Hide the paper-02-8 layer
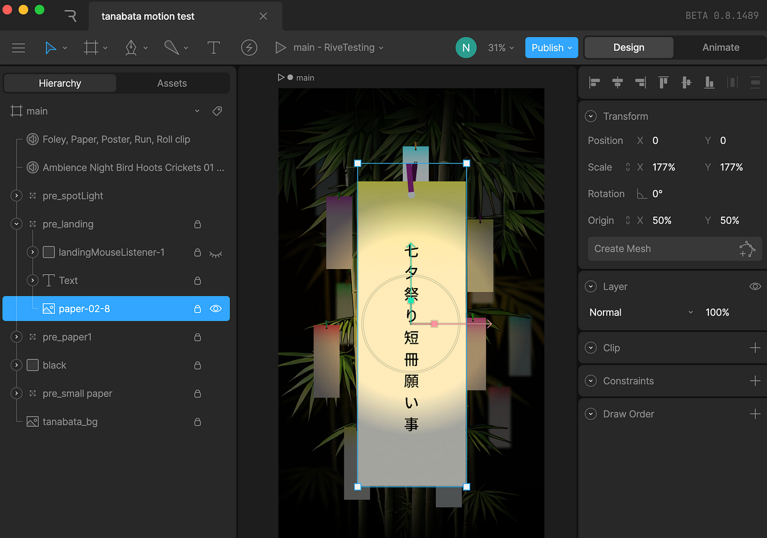Viewport: 767px width, 538px height. (216, 309)
